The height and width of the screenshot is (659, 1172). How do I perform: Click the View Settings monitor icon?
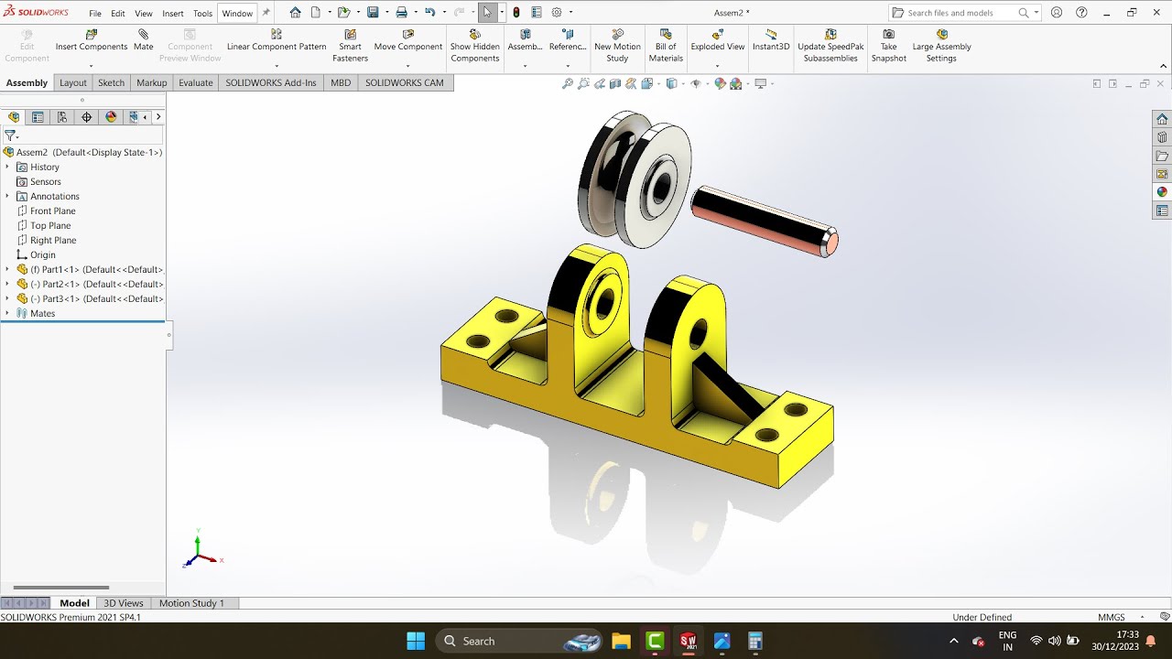pyautogui.click(x=760, y=83)
